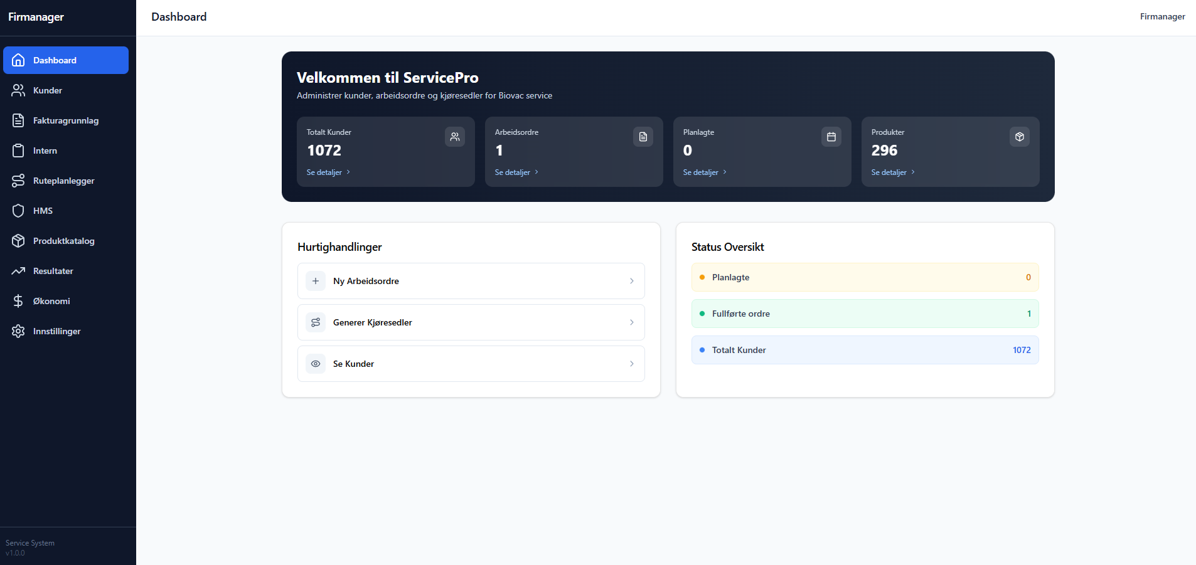Open the Dashboard menu item
The width and height of the screenshot is (1196, 565).
point(66,60)
